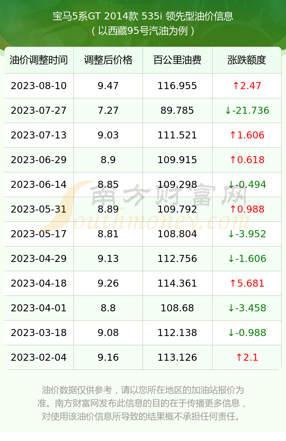Click the date 2023-08-10

click(39, 86)
